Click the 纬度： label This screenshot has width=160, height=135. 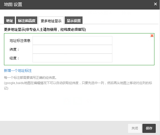click(x=14, y=49)
